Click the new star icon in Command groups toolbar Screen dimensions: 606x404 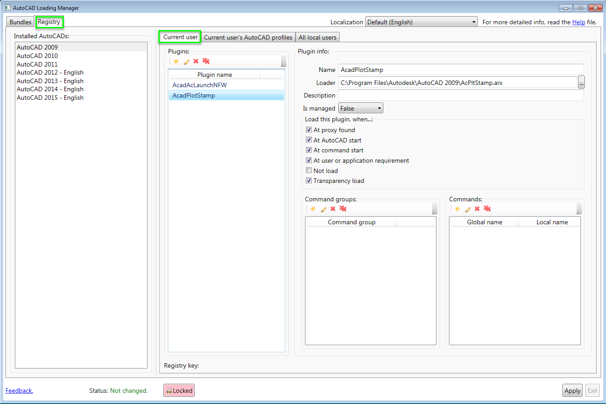(x=313, y=209)
